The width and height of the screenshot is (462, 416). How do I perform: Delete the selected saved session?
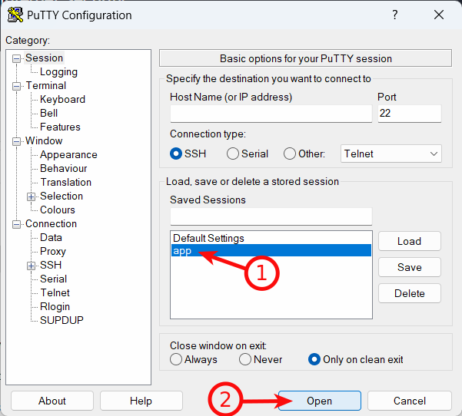409,293
